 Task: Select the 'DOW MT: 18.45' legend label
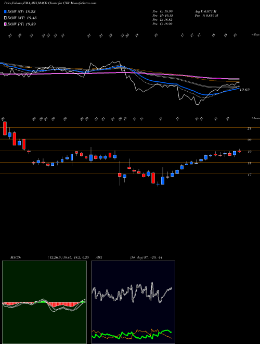(x=22, y=18)
